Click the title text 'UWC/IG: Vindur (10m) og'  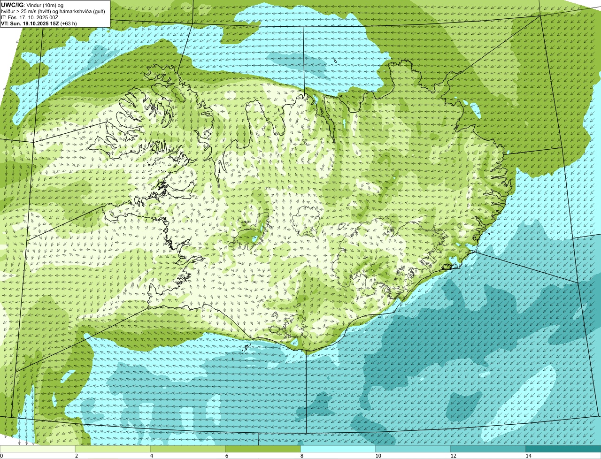click(32, 5)
